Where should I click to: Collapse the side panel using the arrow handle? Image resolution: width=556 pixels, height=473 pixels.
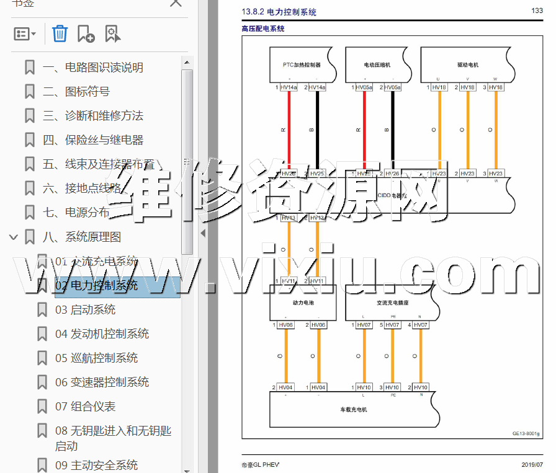(202, 233)
